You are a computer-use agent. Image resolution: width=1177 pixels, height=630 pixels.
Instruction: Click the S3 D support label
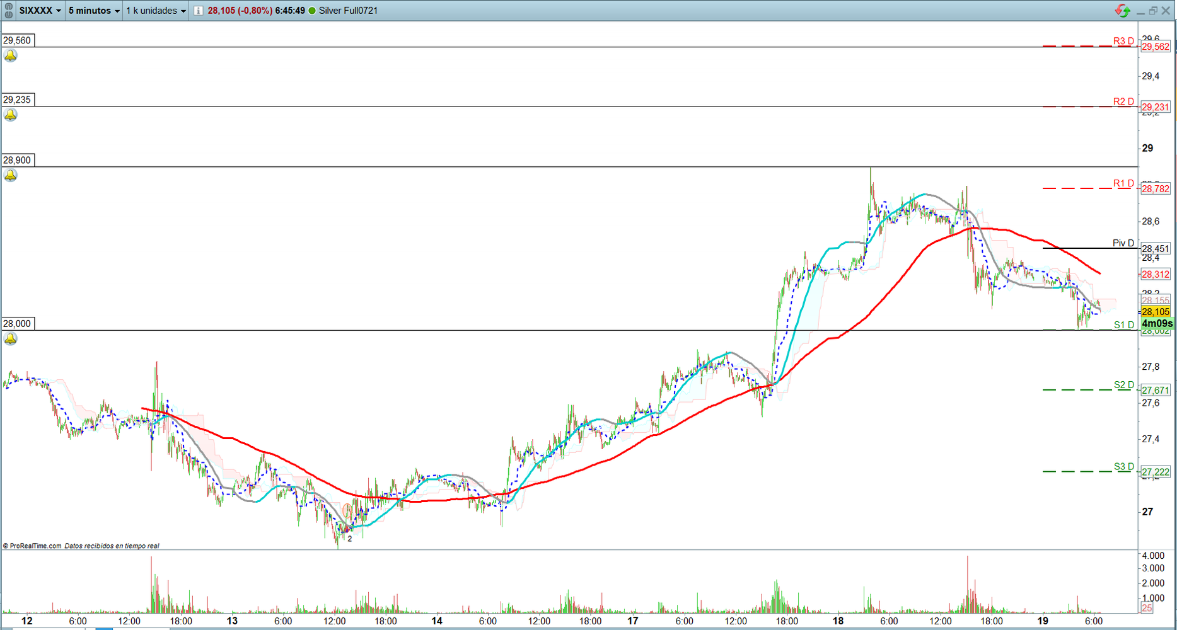[1124, 467]
